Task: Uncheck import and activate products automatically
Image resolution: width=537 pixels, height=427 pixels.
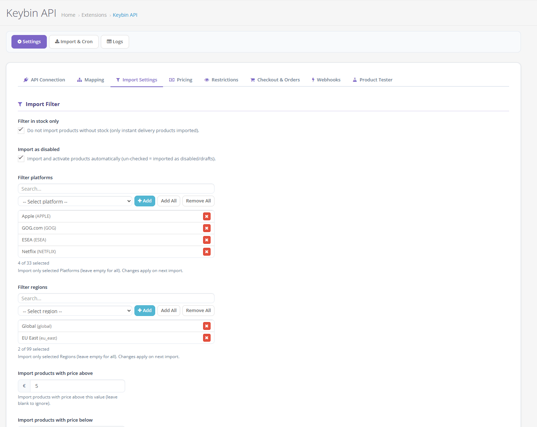Action: [21, 159]
